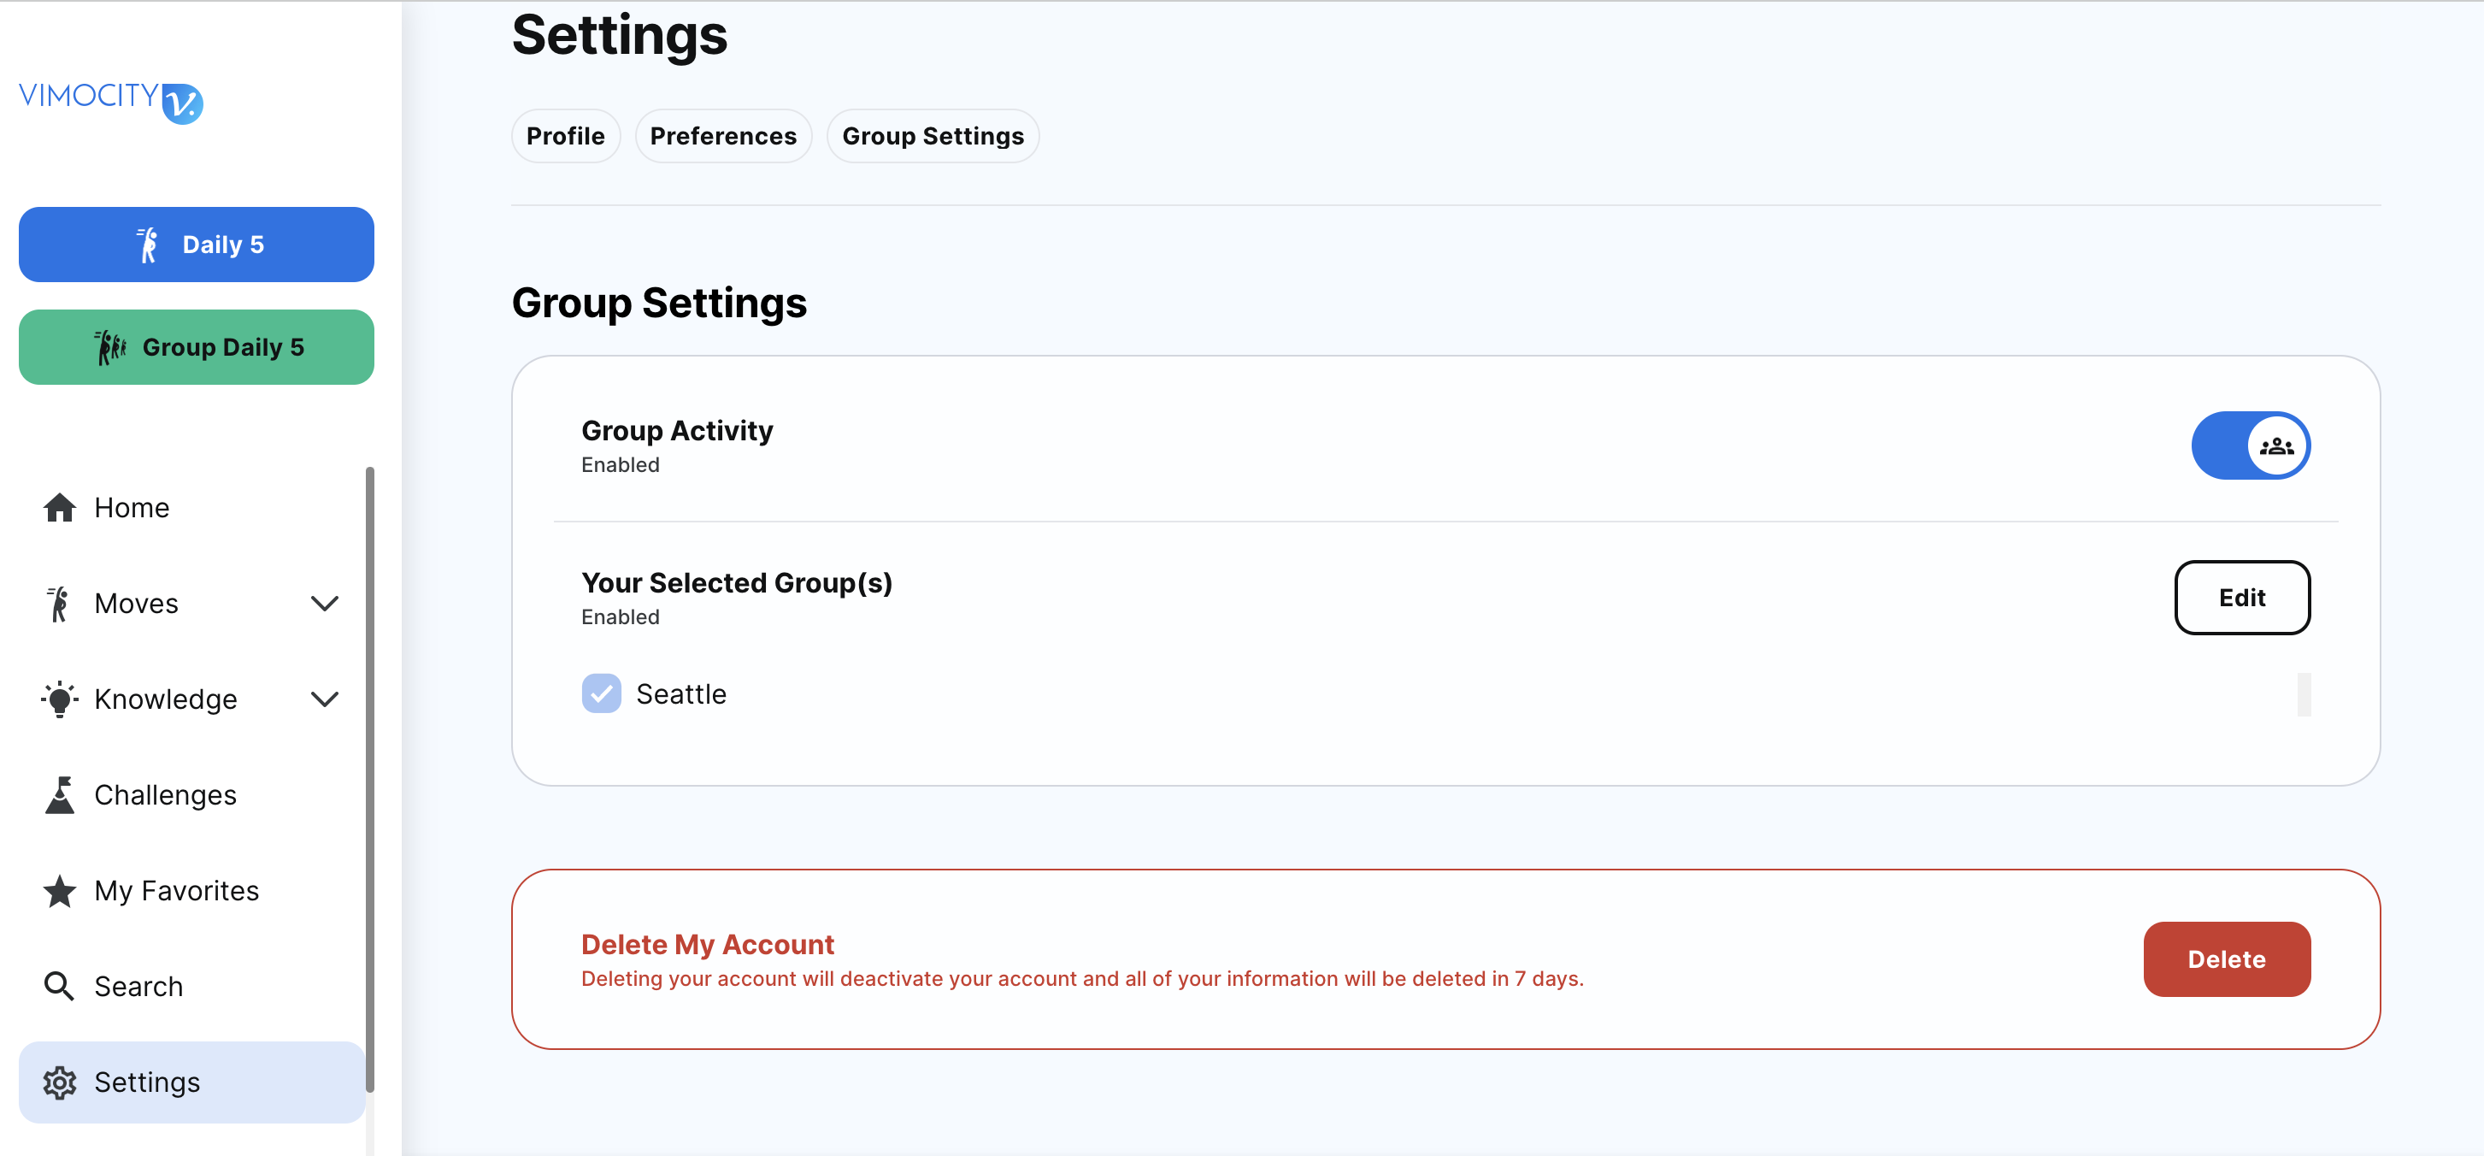
Task: Switch to the Profile tab
Action: [x=566, y=136]
